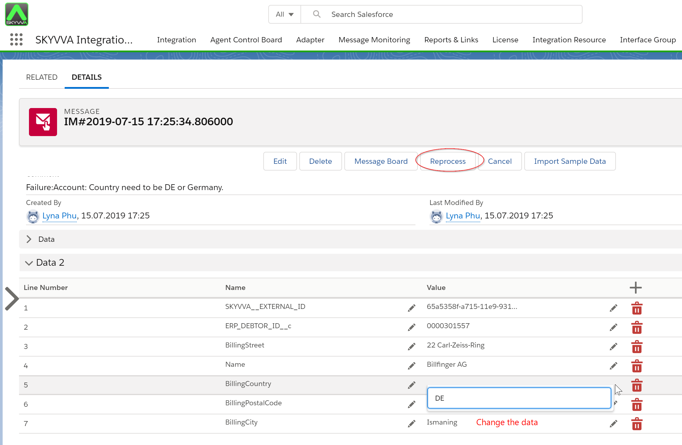Edit the 0000301557 value pencil icon
This screenshot has height=445, width=682.
coord(614,327)
